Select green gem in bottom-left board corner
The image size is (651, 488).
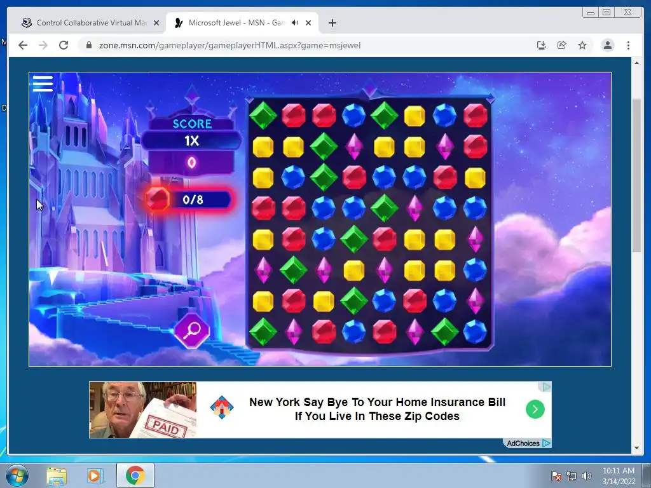[x=263, y=332]
